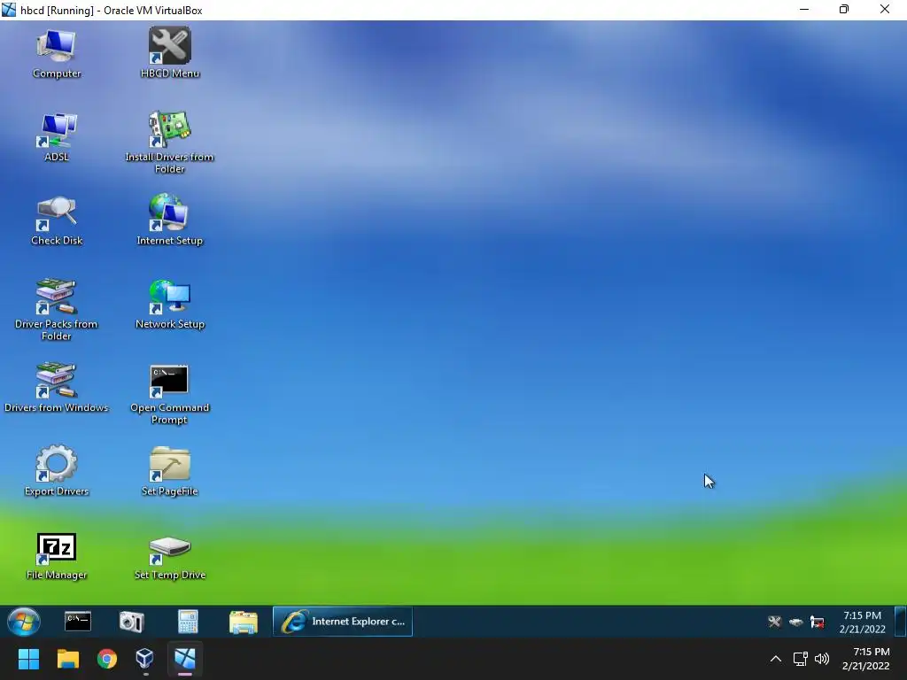The image size is (907, 680).
Task: Click the host volume speaker icon
Action: (821, 659)
